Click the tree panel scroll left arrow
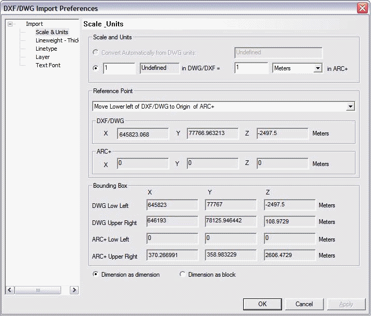This screenshot has width=371, height=316. pyautogui.click(x=10, y=290)
